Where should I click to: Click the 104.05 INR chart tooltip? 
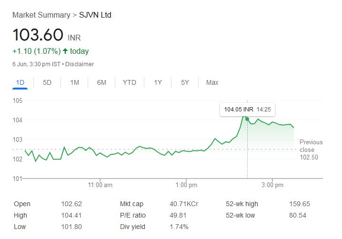(247, 110)
